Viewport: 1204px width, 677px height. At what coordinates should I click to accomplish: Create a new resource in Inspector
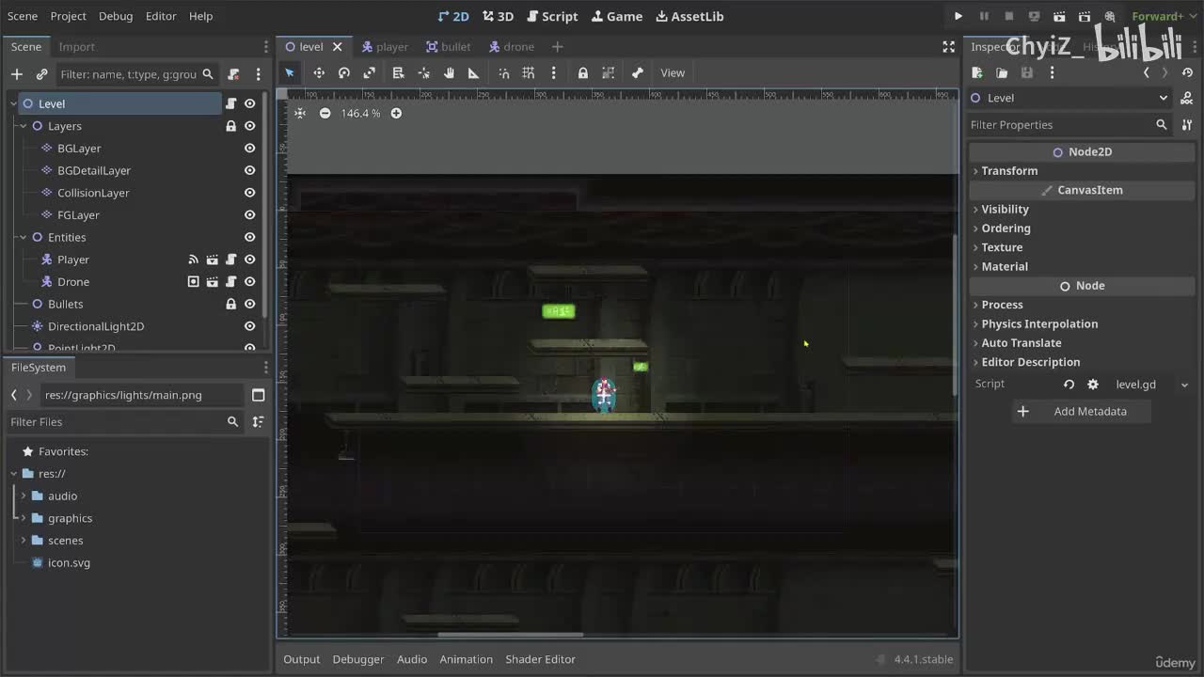pyautogui.click(x=977, y=72)
